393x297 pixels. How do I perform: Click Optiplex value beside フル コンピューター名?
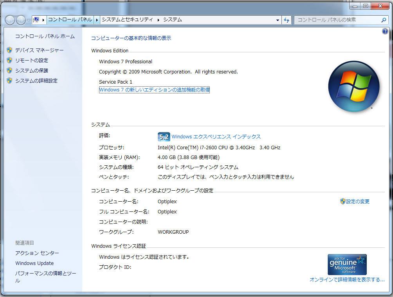click(167, 212)
